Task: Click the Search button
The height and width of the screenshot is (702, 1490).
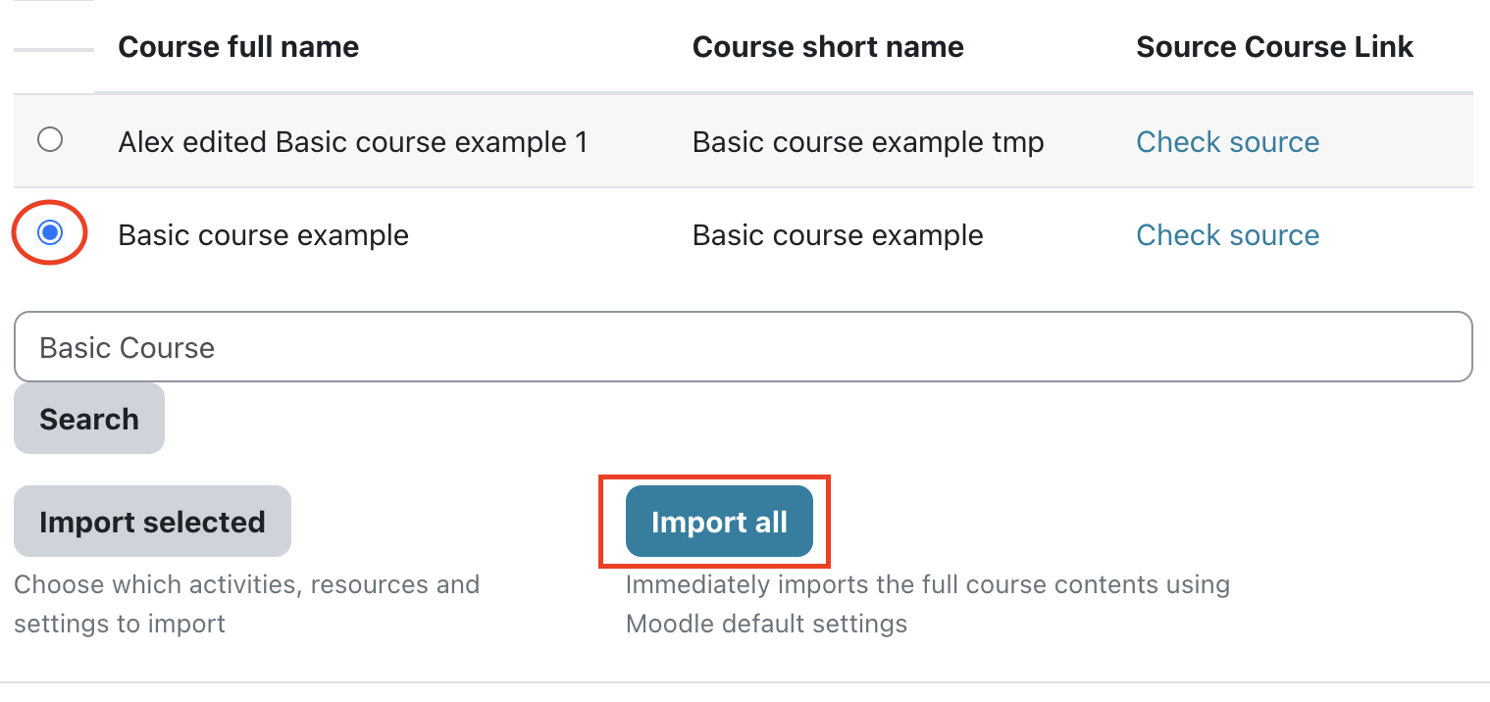Action: (89, 419)
